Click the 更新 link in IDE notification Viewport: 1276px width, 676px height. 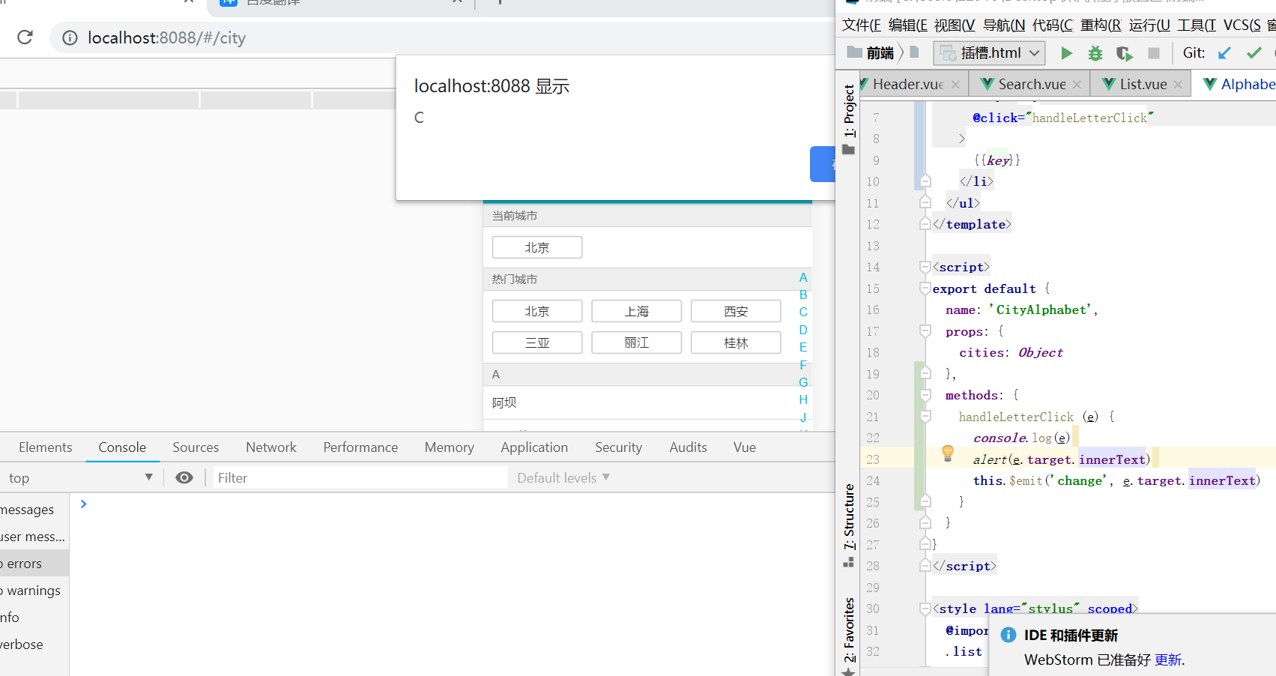pos(1168,660)
